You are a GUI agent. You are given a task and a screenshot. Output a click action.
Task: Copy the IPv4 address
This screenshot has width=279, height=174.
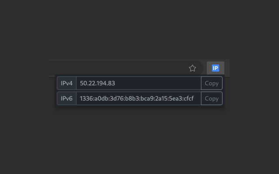click(211, 83)
